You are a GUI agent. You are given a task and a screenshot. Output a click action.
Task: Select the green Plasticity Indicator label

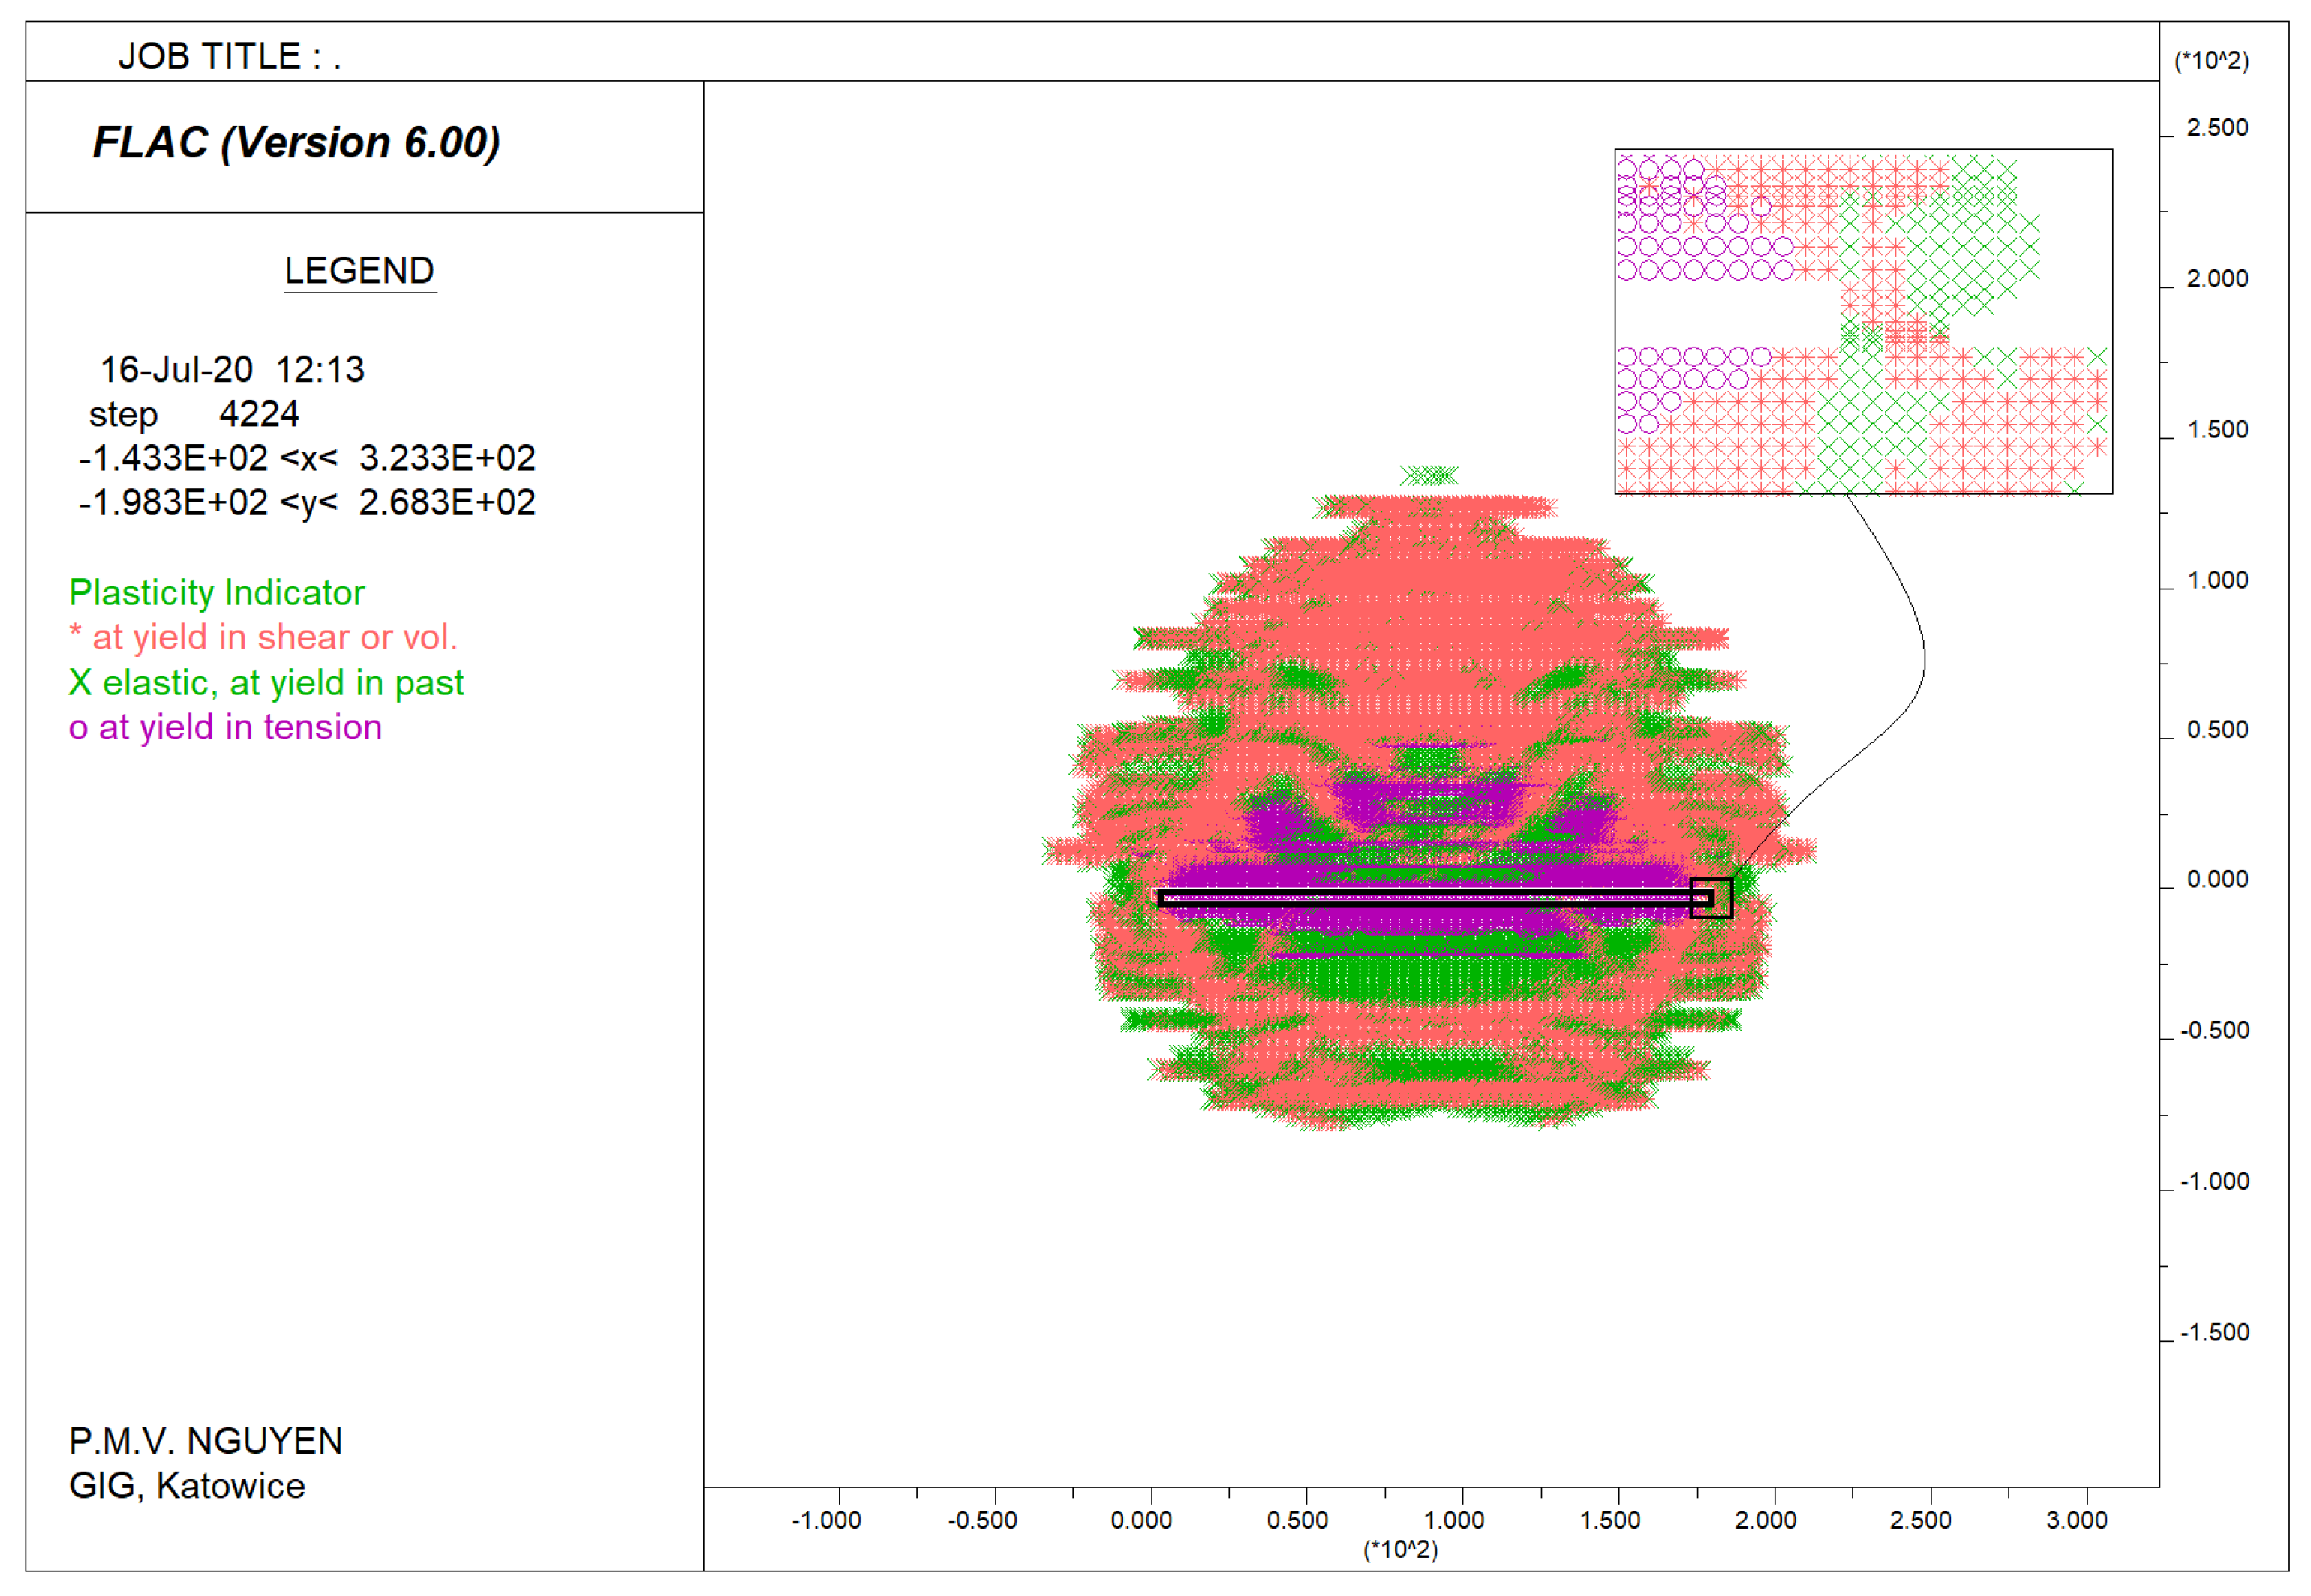216,593
